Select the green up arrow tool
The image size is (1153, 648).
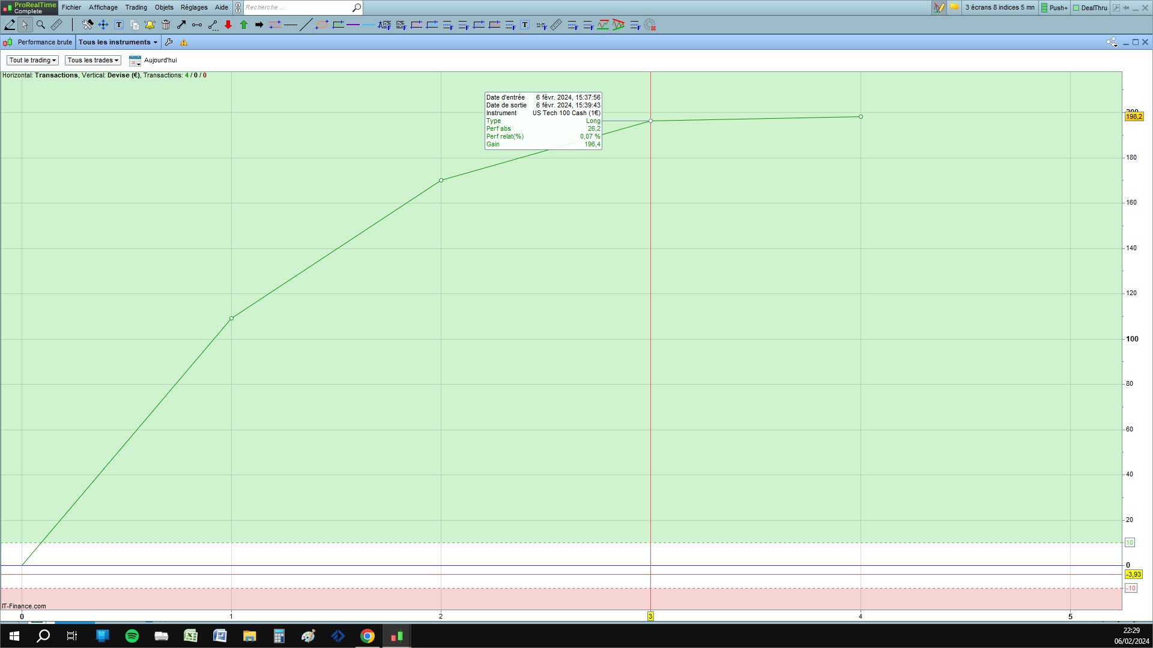click(x=244, y=25)
